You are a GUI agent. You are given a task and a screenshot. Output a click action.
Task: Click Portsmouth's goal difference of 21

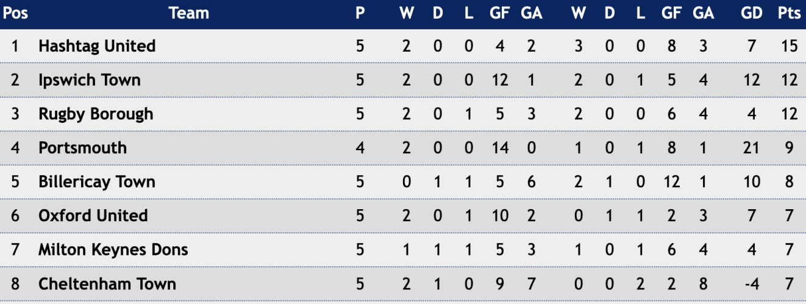click(752, 148)
